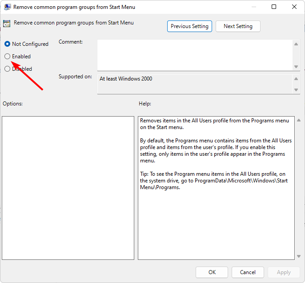The height and width of the screenshot is (283, 305).
Task: Click the policy setting icon beside the heading
Action: pyautogui.click(x=8, y=24)
